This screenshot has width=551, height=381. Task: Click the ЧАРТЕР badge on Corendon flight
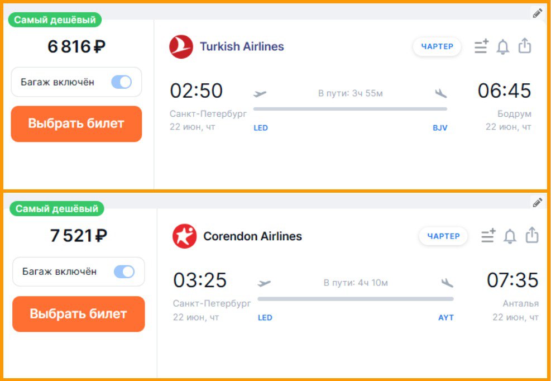(443, 236)
